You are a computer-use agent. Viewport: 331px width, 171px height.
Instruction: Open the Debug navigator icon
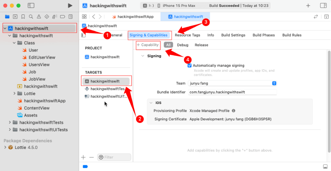(55, 17)
